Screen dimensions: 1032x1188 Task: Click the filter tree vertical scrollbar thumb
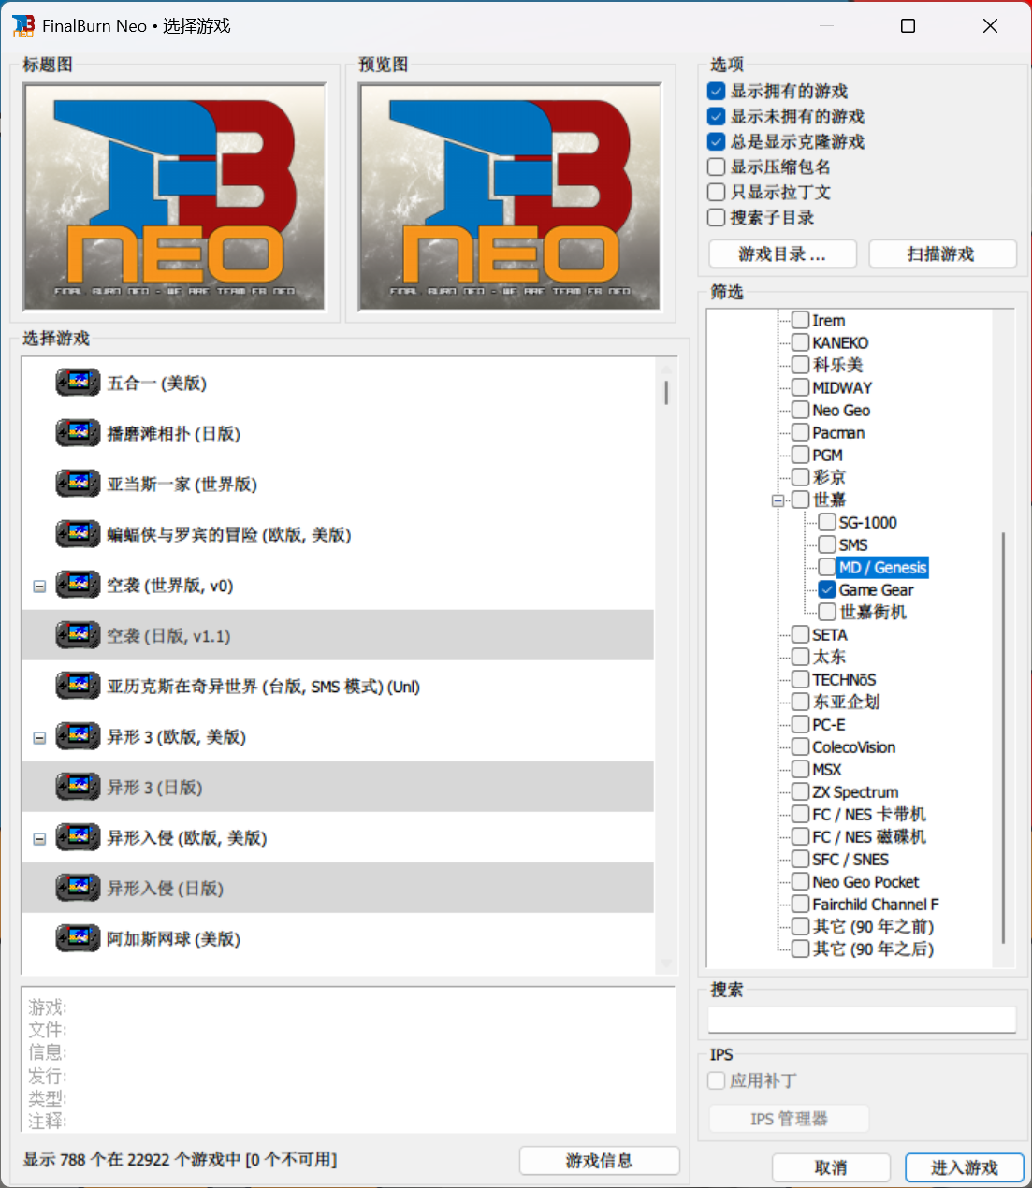point(1003,737)
